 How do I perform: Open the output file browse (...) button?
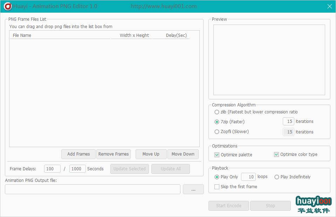(x=193, y=189)
